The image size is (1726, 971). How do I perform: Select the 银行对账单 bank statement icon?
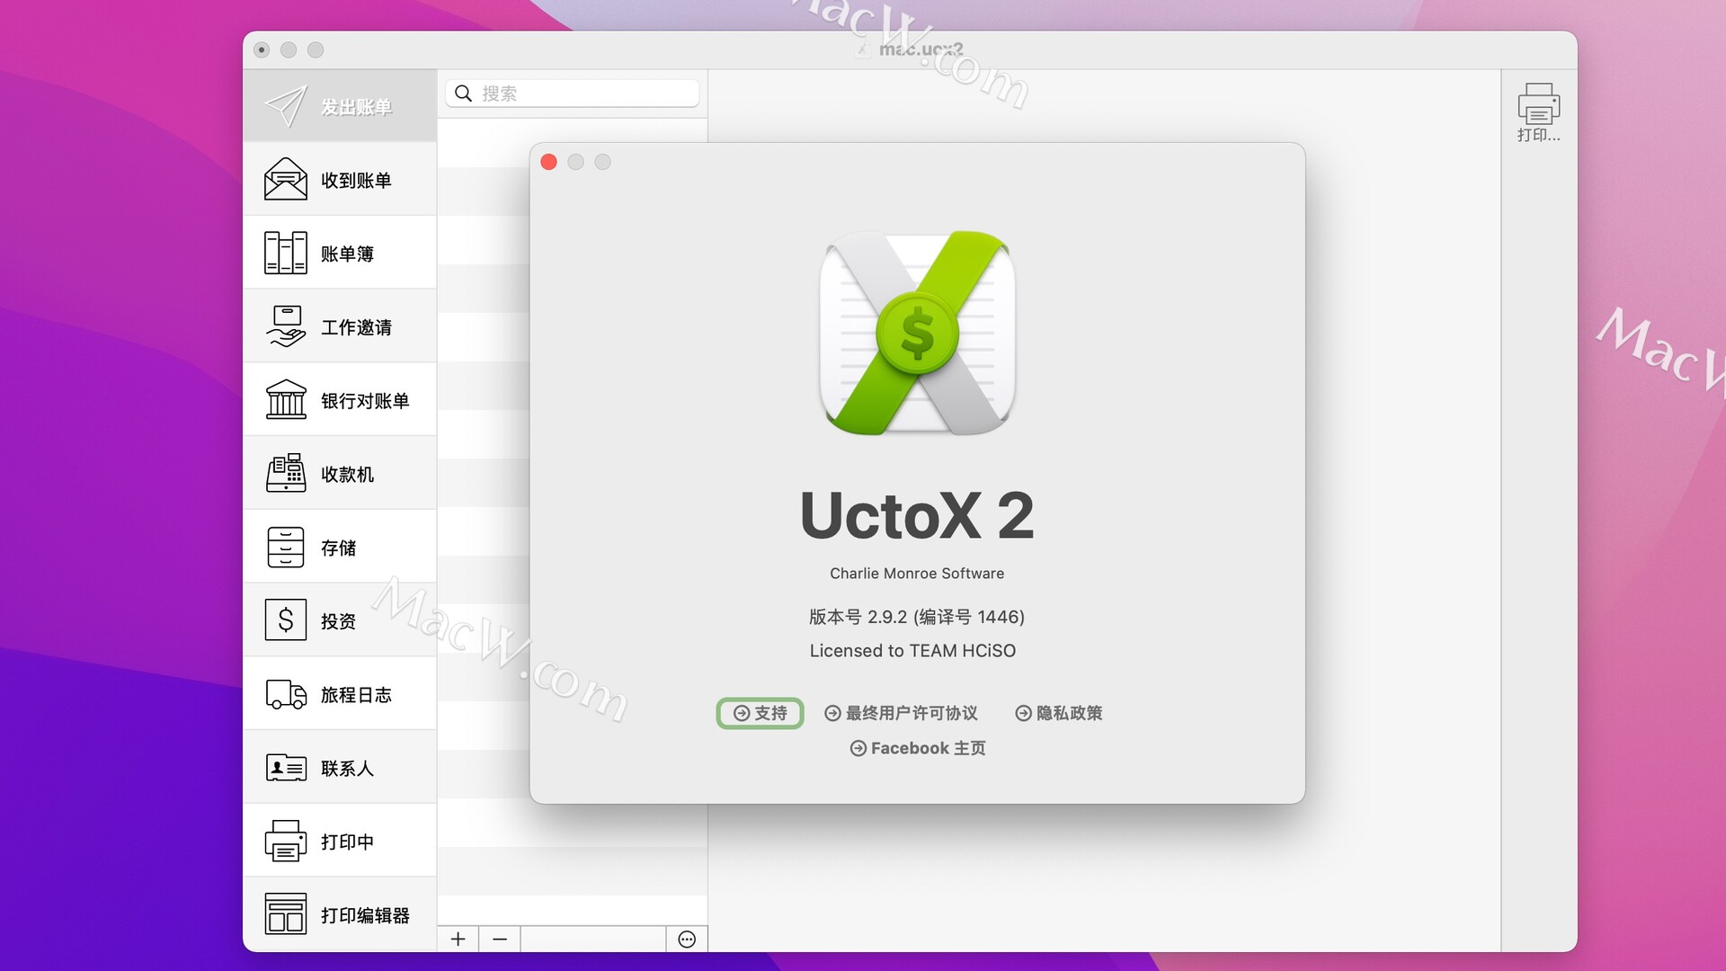286,400
